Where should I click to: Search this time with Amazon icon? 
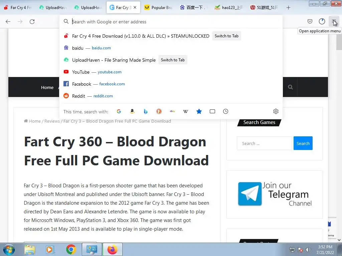coord(132,111)
